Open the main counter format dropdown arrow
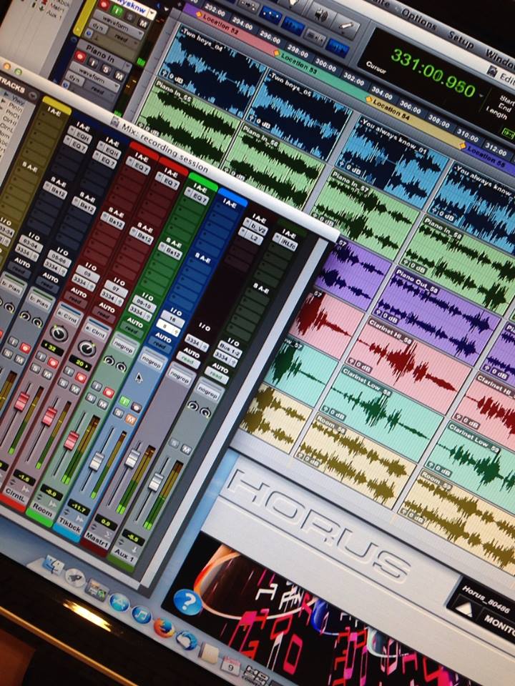 pos(481,94)
